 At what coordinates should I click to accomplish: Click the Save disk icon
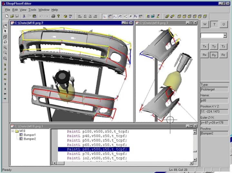[17, 16]
